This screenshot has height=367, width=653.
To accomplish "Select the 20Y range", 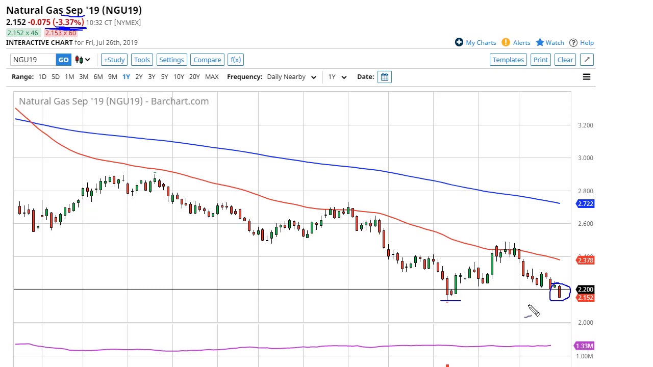I will point(194,77).
